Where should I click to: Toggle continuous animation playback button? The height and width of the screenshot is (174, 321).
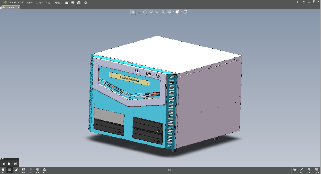pyautogui.click(x=10, y=170)
